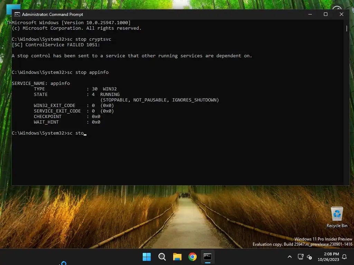Click the 'STOPPABLE, NOT_PAUSABLE, IGNORES_SHUTDOWN' line

point(160,100)
